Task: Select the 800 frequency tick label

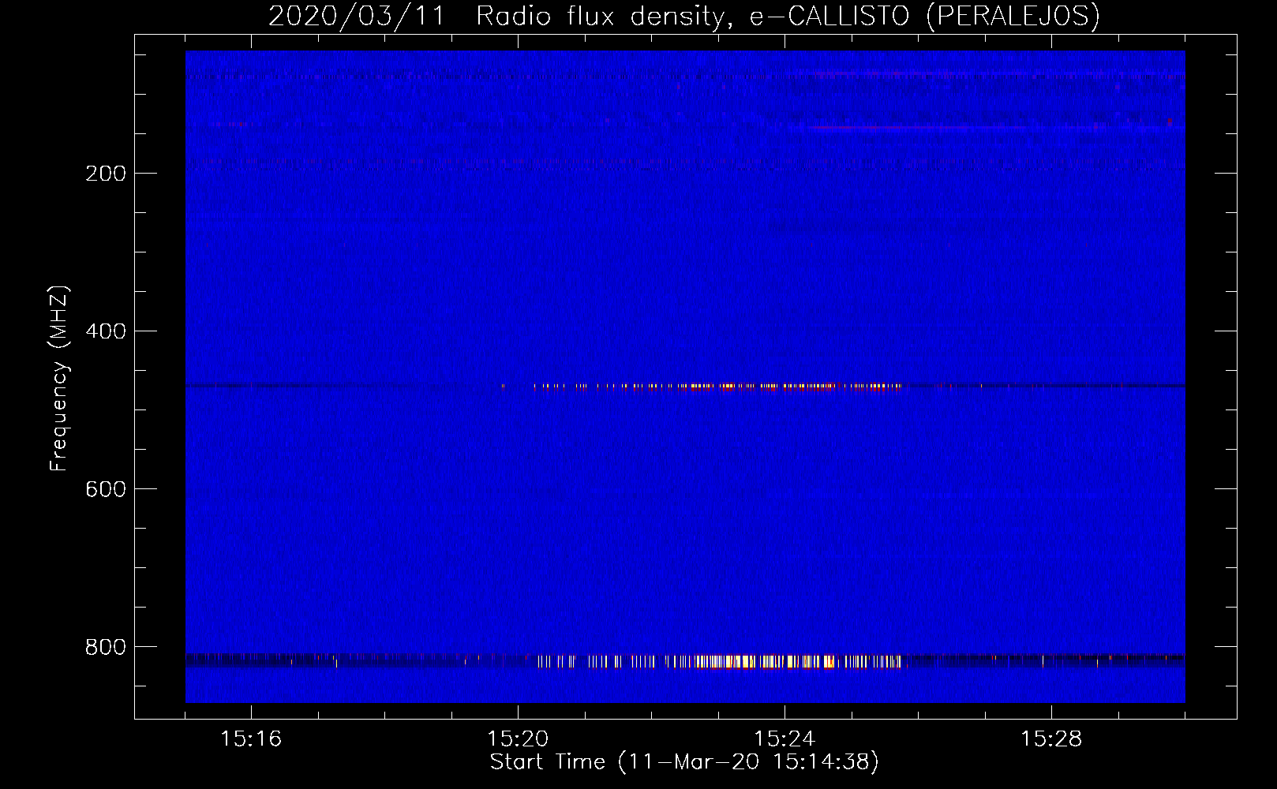Action: tap(106, 647)
